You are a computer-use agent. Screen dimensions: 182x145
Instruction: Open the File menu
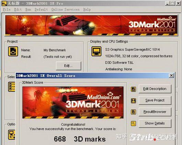pos(7,9)
